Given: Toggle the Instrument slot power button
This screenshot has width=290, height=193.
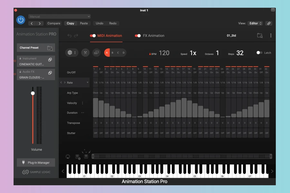Looking at the screenshot, I should click(15, 61).
